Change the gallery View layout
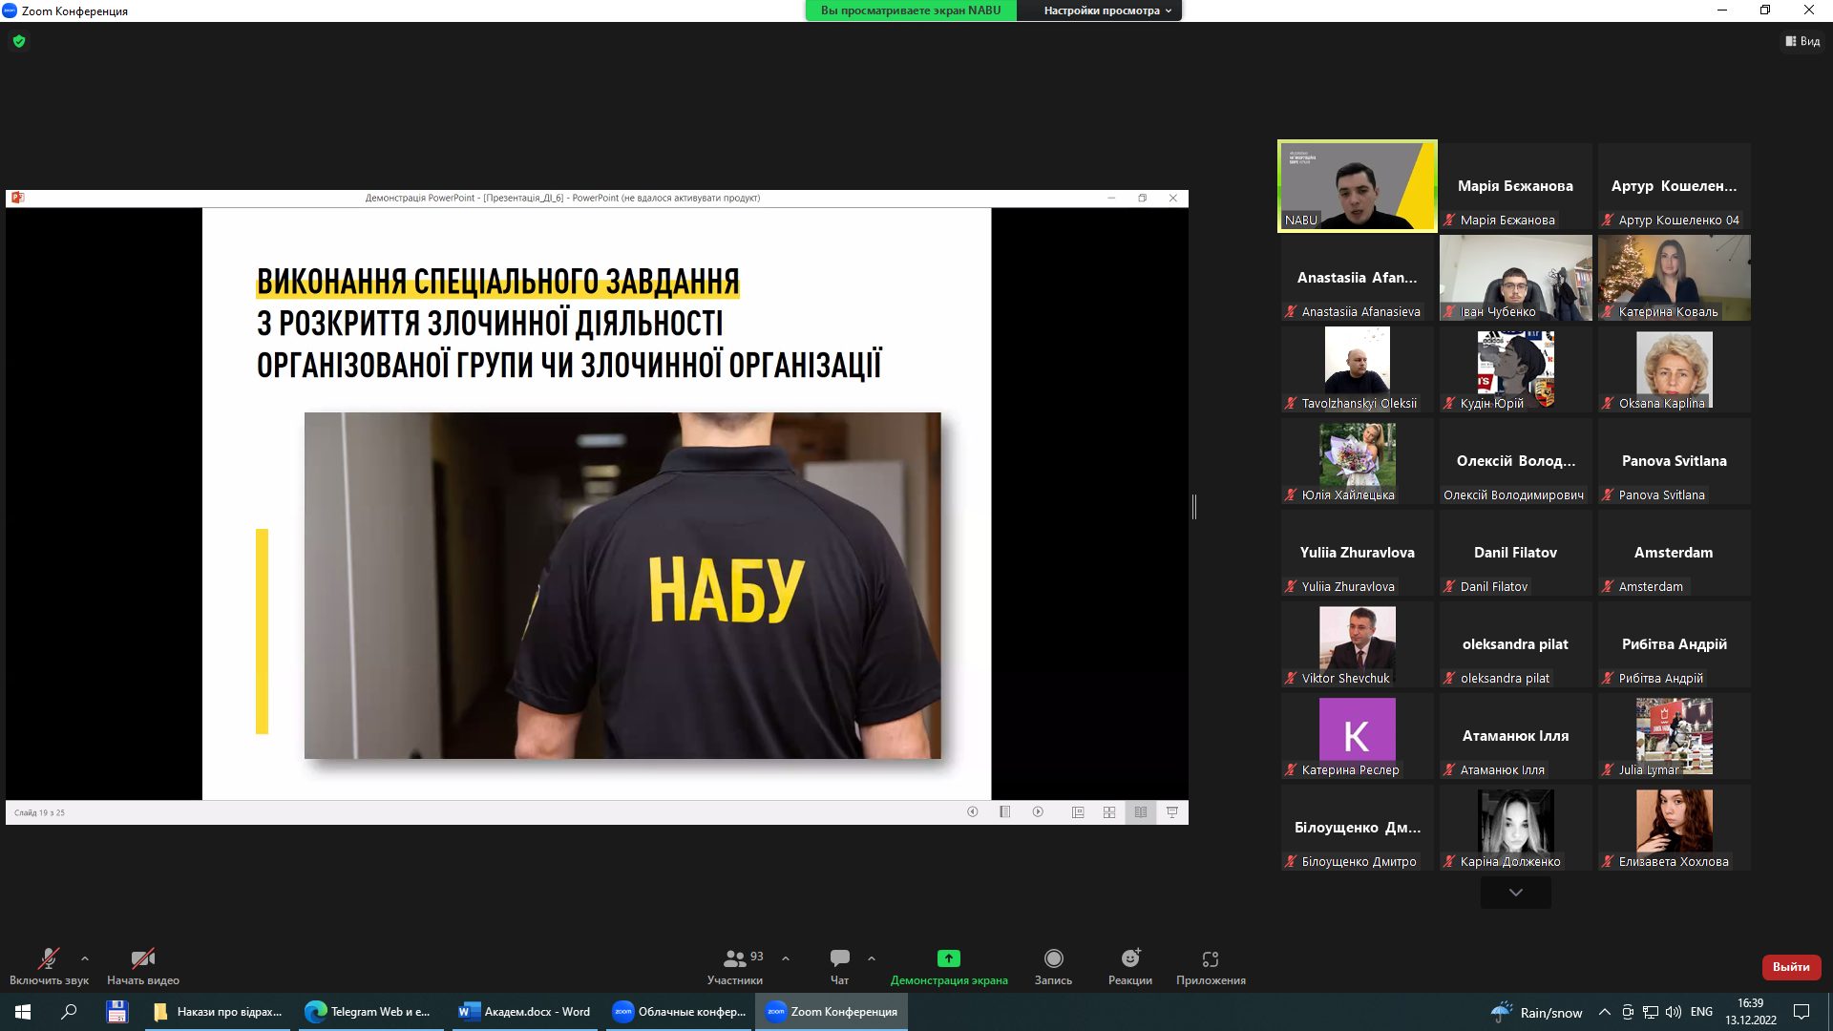The height and width of the screenshot is (1031, 1833). click(1802, 41)
